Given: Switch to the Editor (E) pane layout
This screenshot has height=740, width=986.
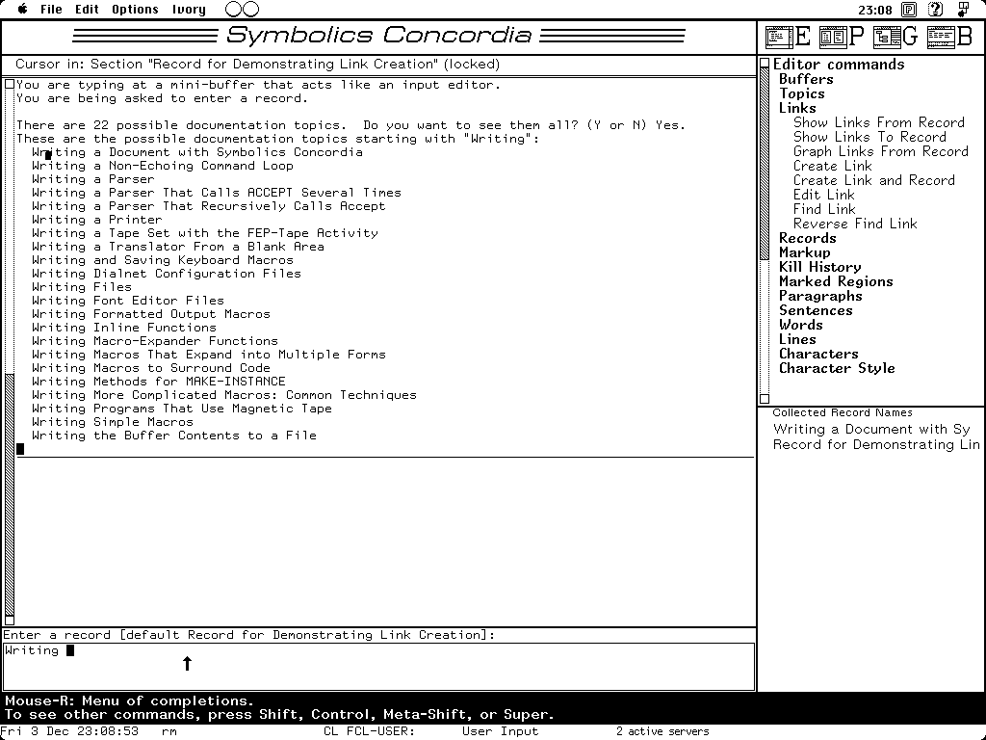Looking at the screenshot, I should point(788,37).
